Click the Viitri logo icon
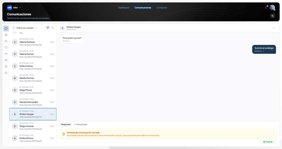The width and height of the screenshot is (282, 149). pos(9,7)
